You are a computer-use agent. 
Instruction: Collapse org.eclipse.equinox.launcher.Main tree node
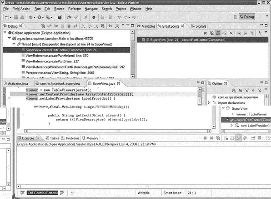10,38
